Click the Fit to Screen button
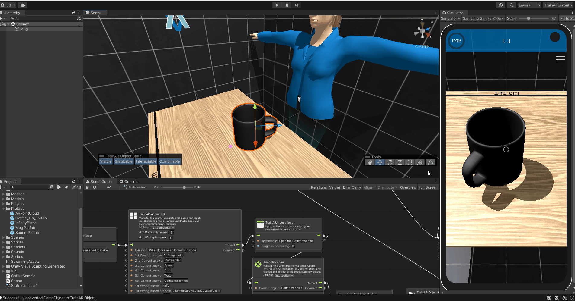The image size is (575, 301). pos(567,18)
